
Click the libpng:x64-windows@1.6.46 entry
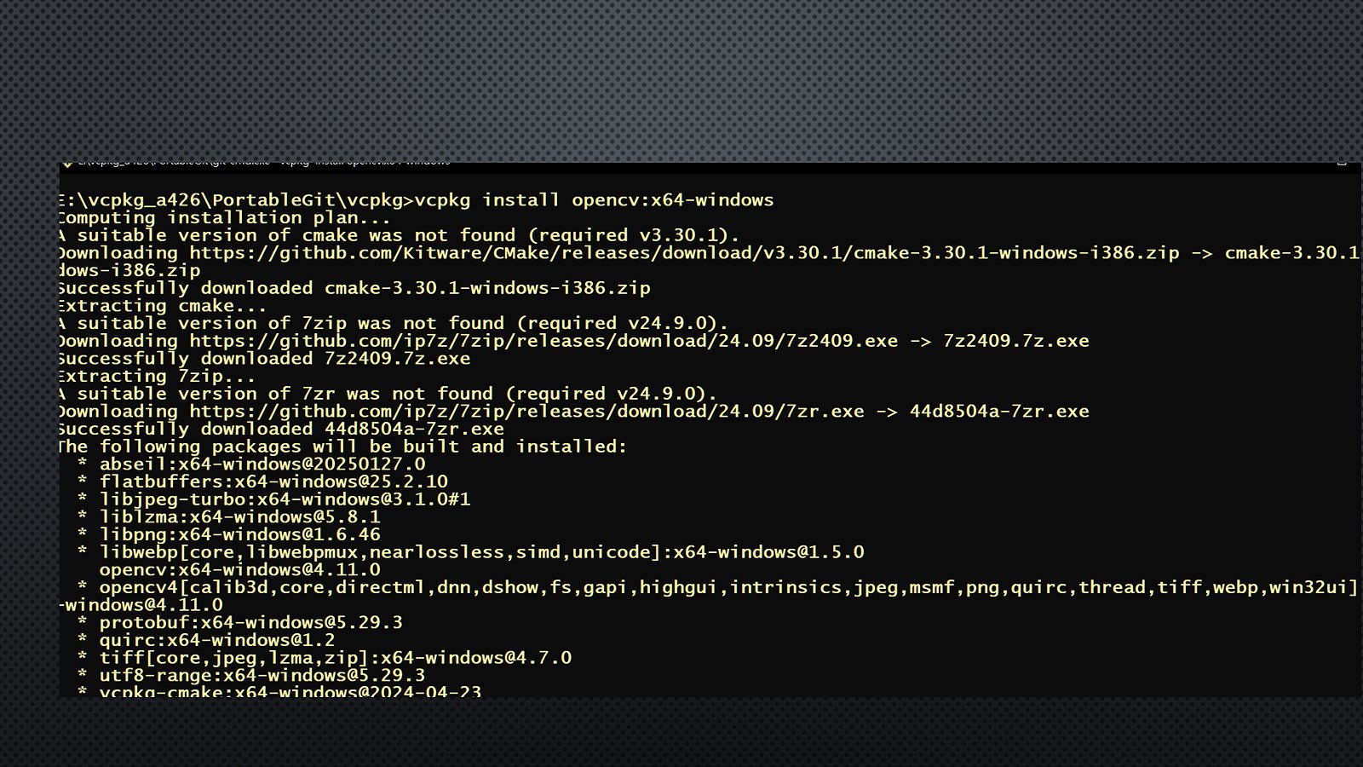pos(239,534)
